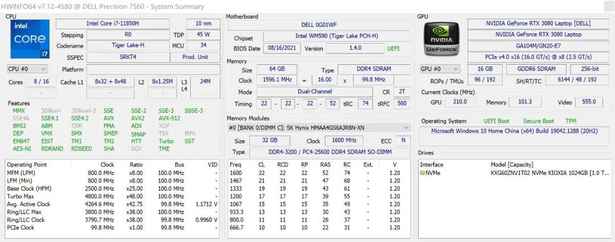Click the UEFI Boot label

(x=497, y=122)
